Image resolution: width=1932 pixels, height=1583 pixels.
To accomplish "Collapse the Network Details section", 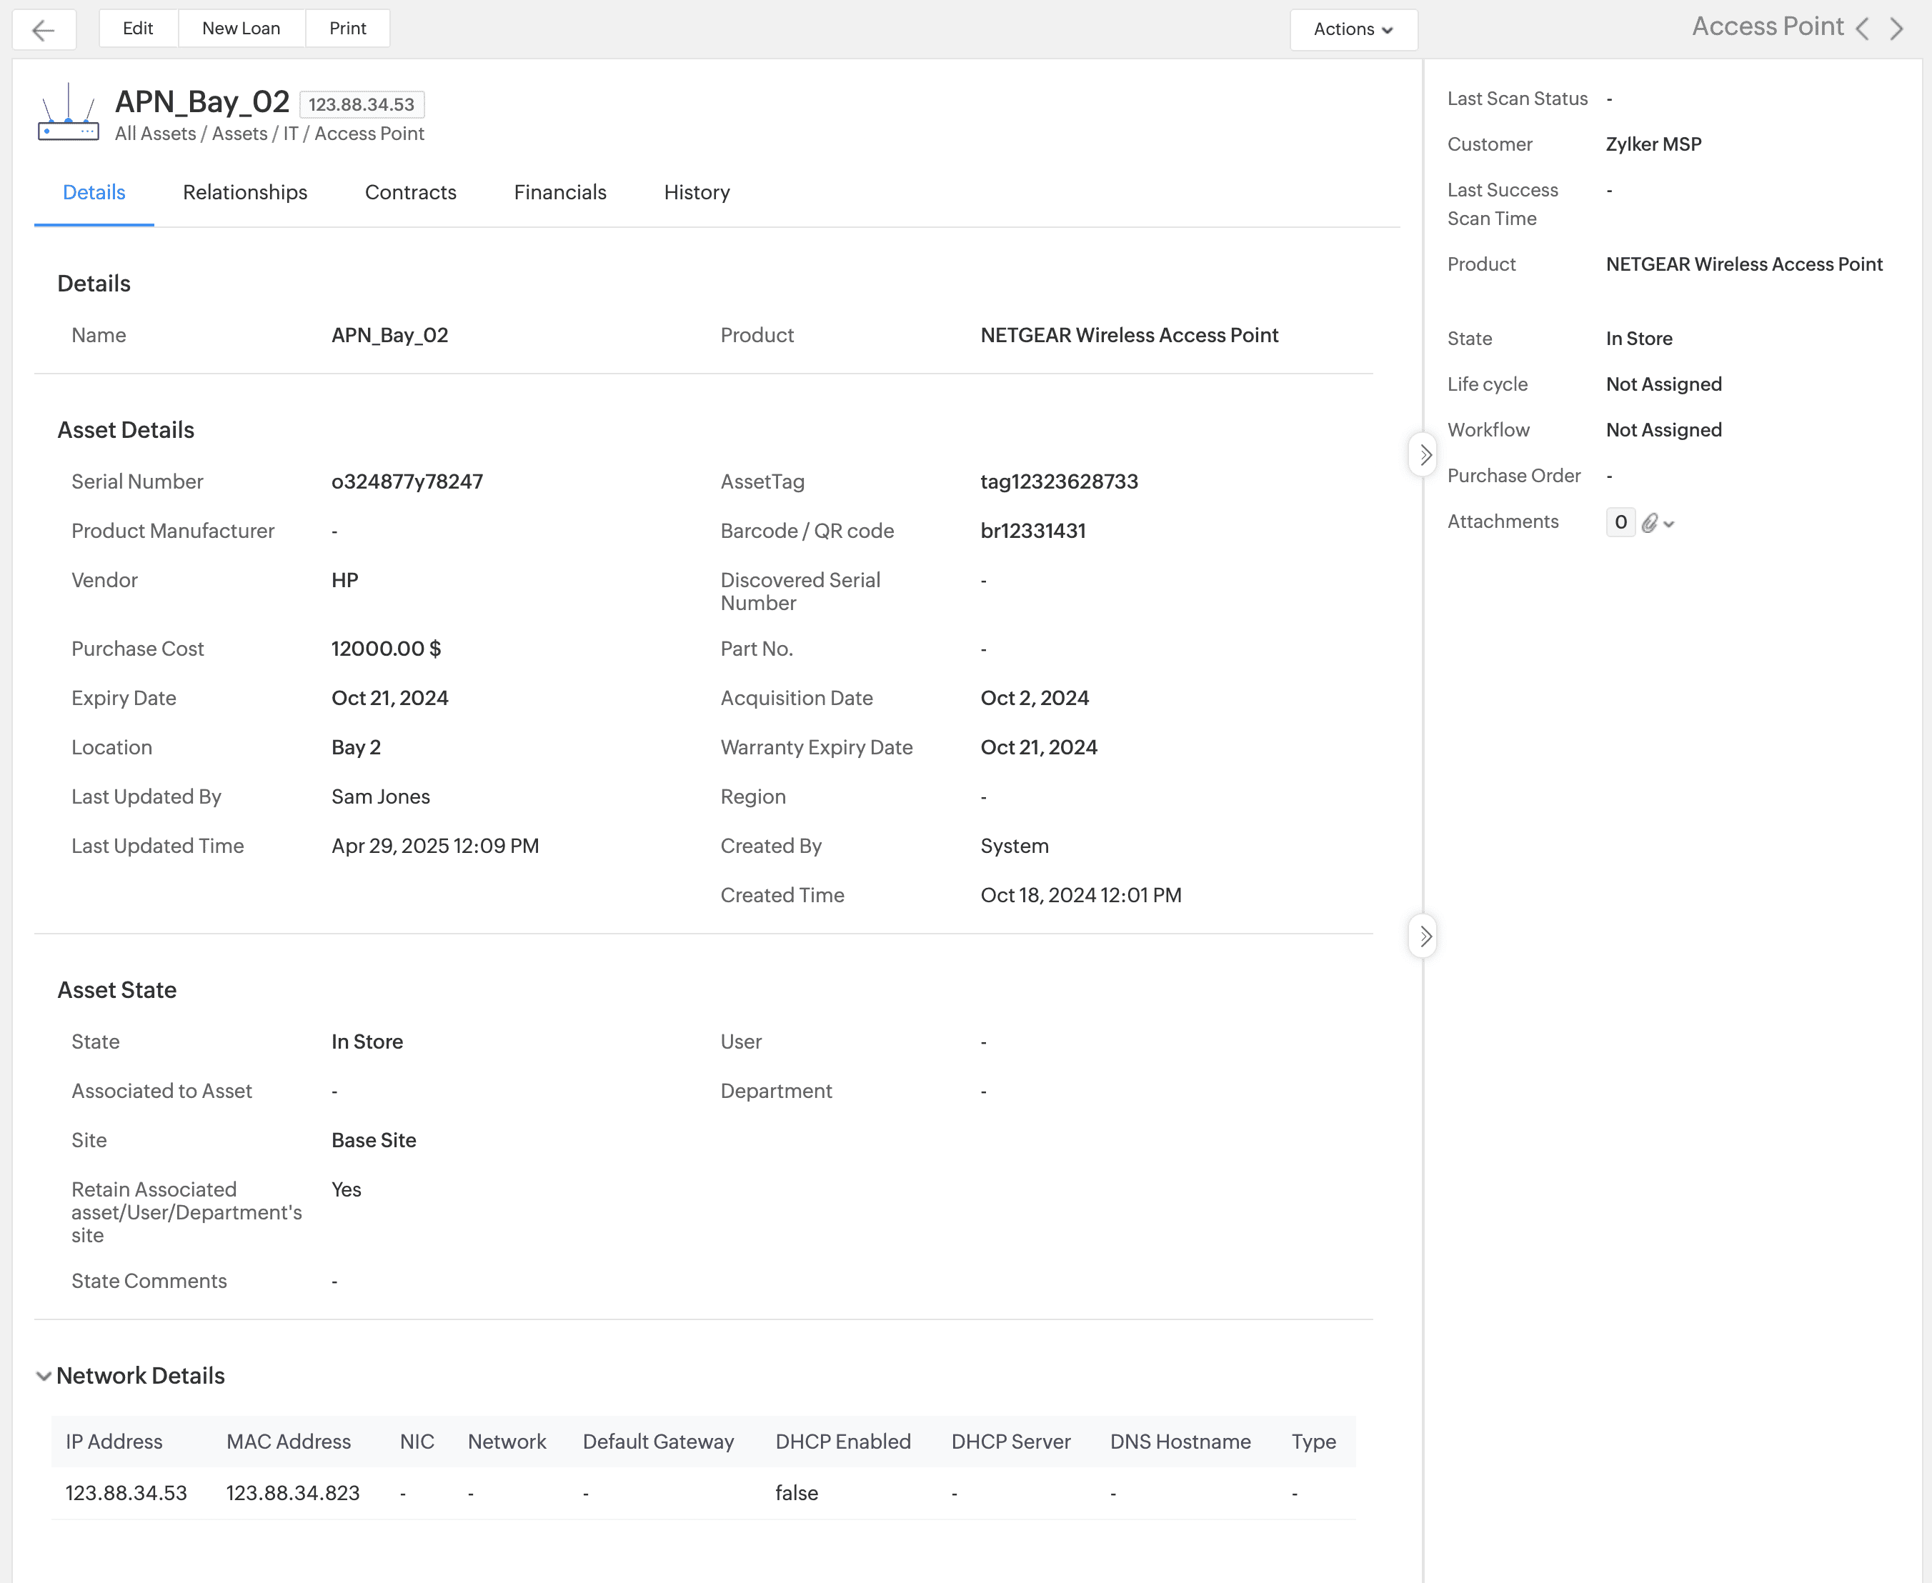I will (43, 1376).
